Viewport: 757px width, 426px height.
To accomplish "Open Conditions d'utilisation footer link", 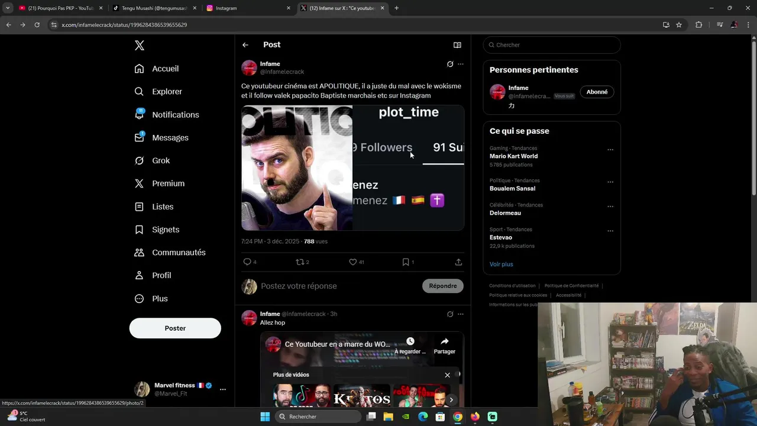I will point(512,286).
